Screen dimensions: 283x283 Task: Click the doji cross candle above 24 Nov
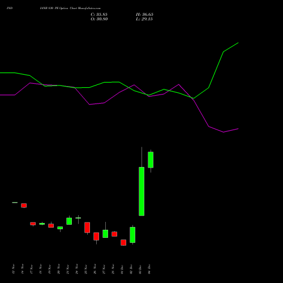point(78,218)
